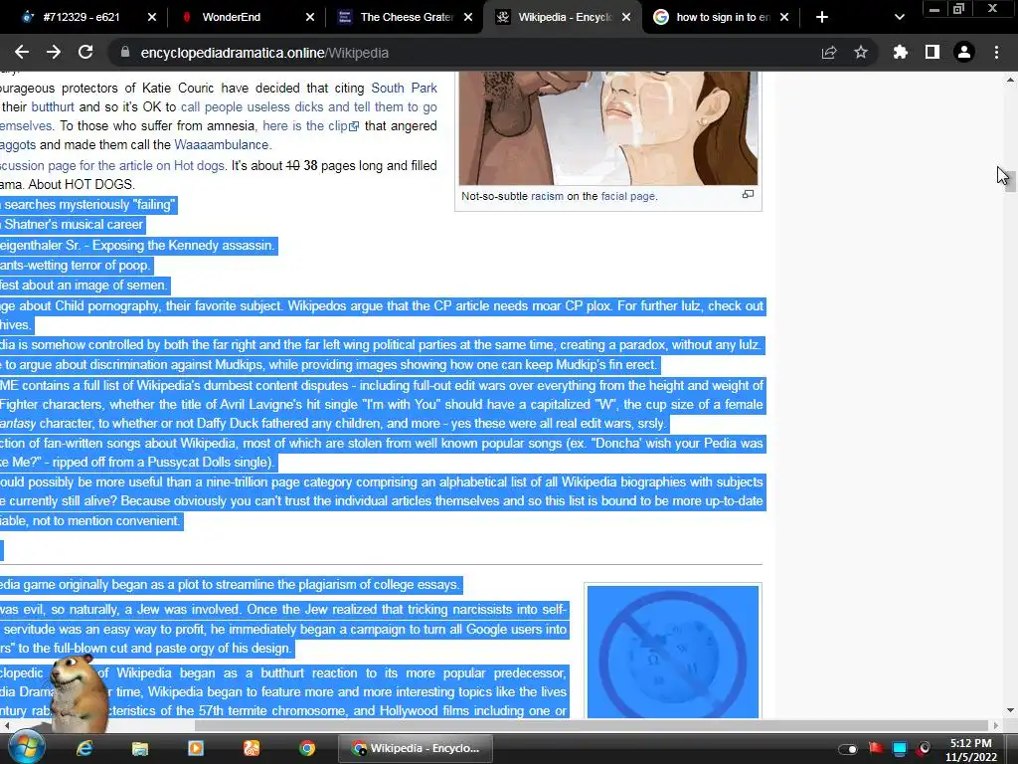Click 'Shatner's musical career' text
The width and height of the screenshot is (1018, 764).
(74, 224)
